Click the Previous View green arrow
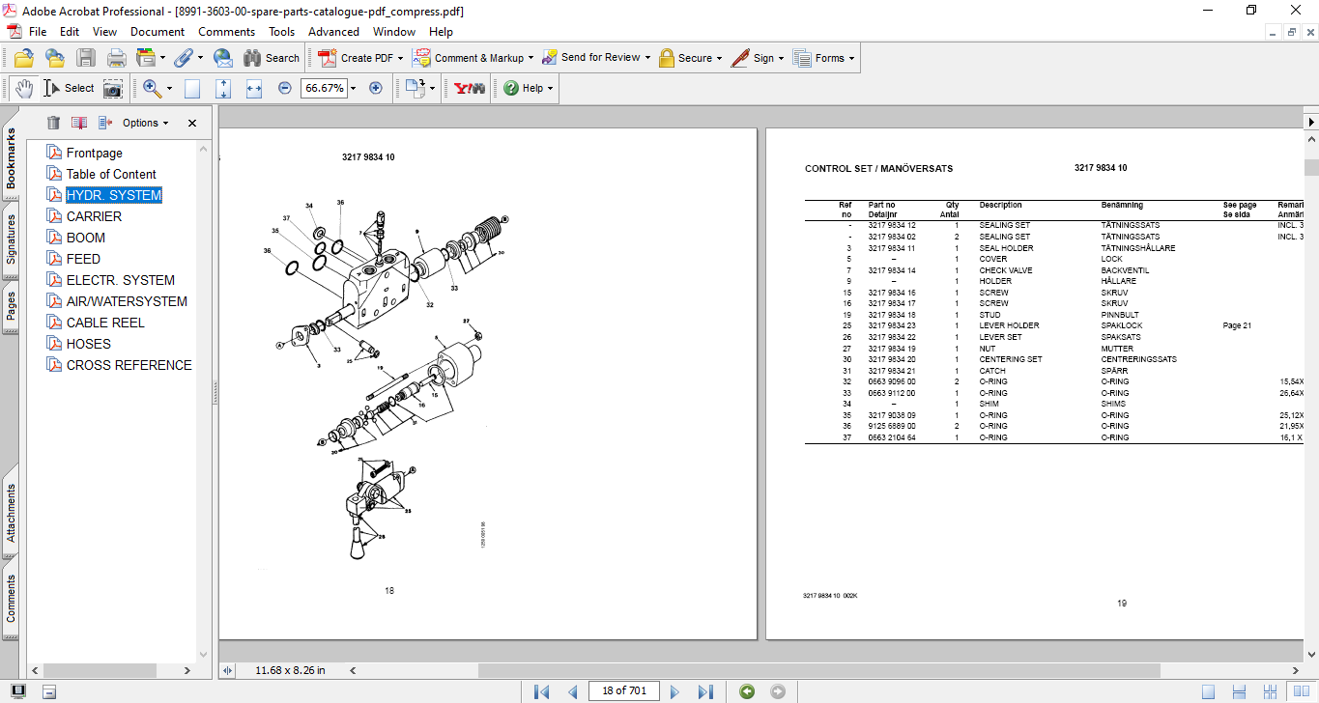The image size is (1319, 703). (746, 691)
